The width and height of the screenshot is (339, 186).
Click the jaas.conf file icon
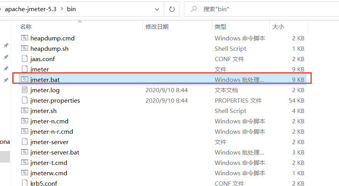point(25,59)
